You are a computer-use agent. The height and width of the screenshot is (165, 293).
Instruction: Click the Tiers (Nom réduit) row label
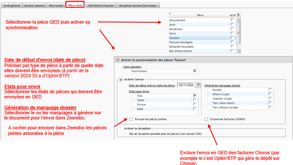223,103
